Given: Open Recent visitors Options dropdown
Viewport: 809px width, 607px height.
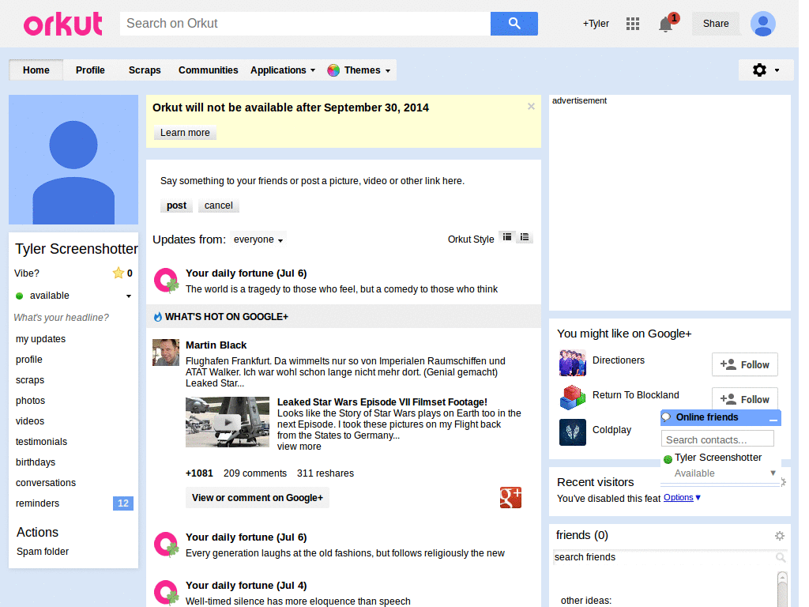Looking at the screenshot, I should pyautogui.click(x=682, y=498).
